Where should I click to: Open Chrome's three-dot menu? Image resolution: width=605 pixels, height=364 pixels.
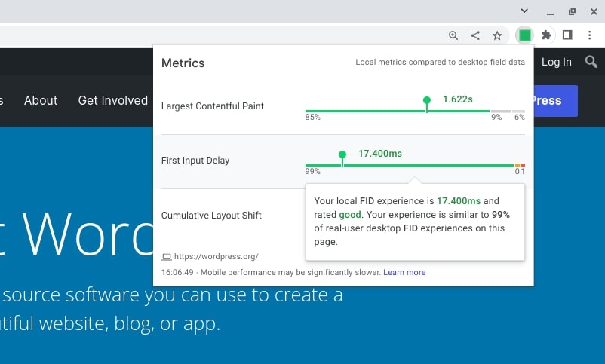point(589,35)
